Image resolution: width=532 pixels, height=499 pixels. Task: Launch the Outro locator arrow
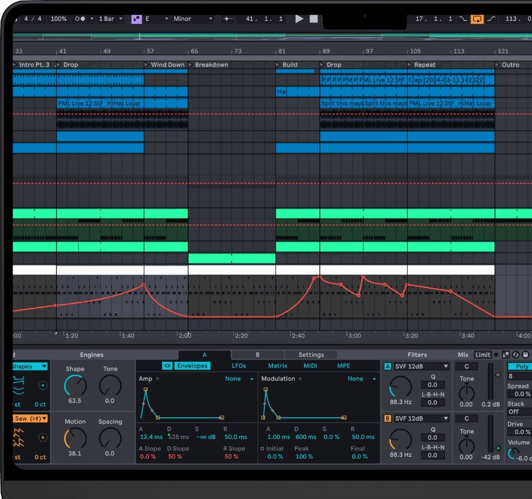pyautogui.click(x=497, y=64)
